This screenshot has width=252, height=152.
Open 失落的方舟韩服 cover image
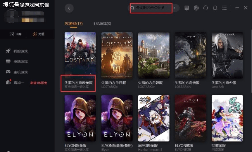coord(154,55)
